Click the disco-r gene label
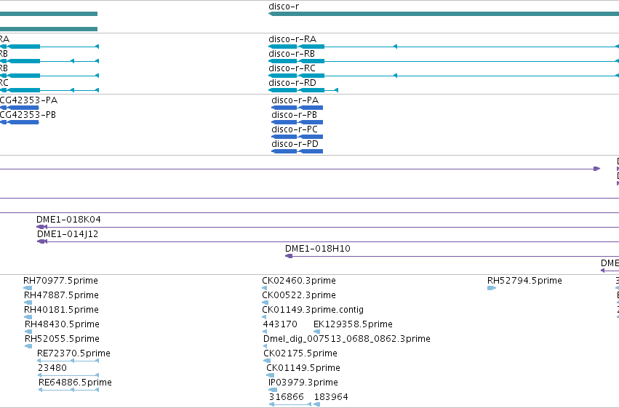The width and height of the screenshot is (619, 408). point(284,7)
